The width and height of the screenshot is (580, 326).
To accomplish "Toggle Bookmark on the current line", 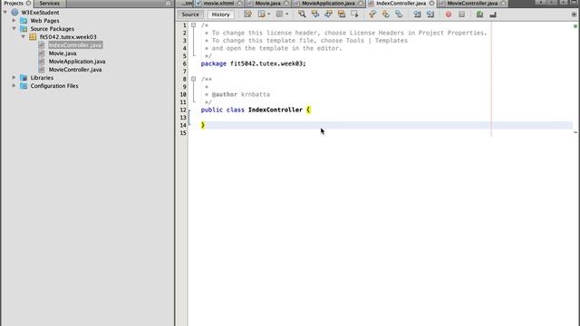I will (x=399, y=14).
